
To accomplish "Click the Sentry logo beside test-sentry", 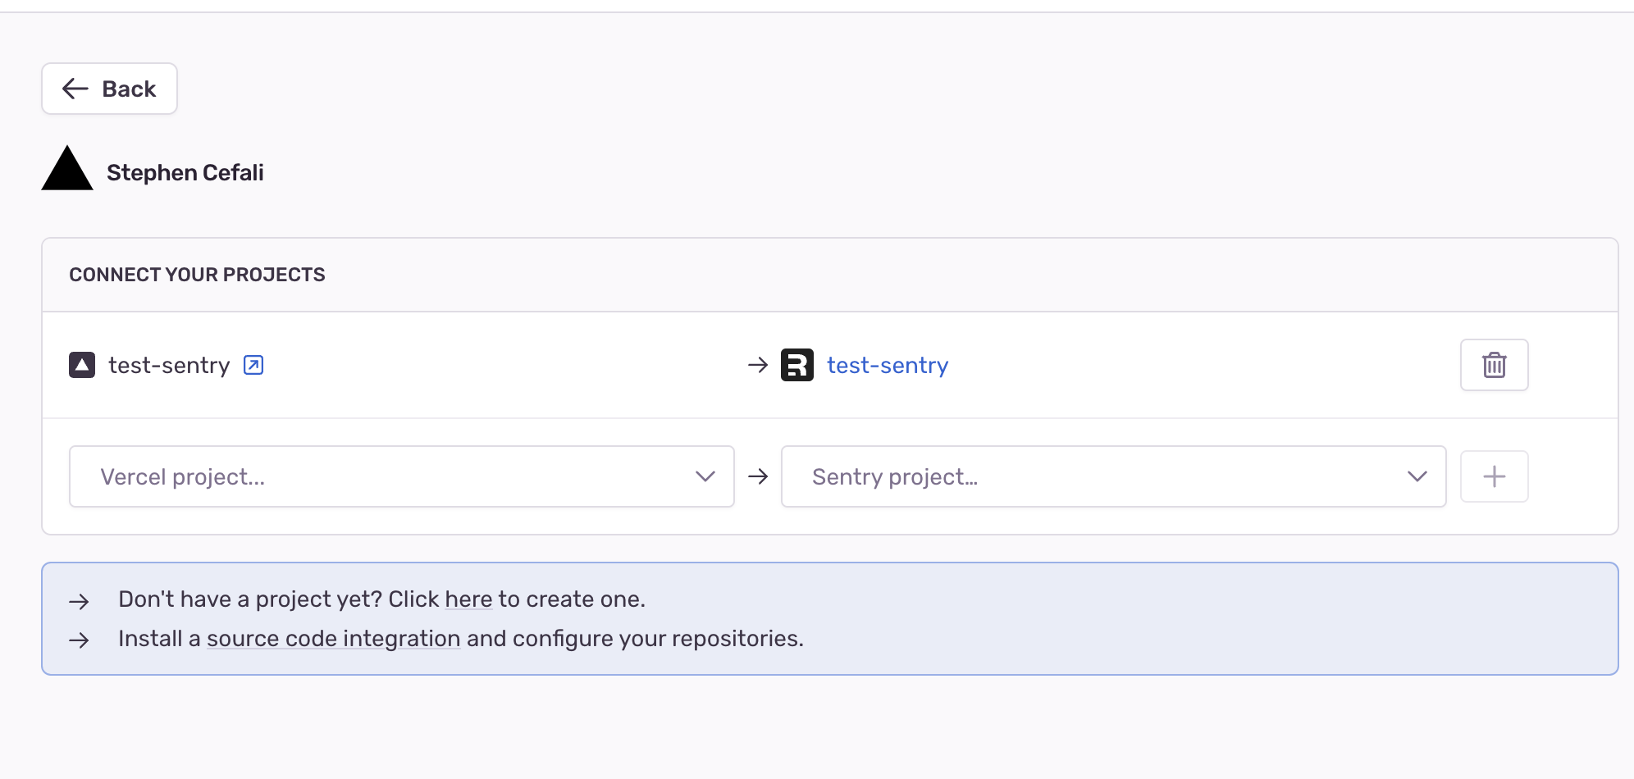I will (796, 365).
